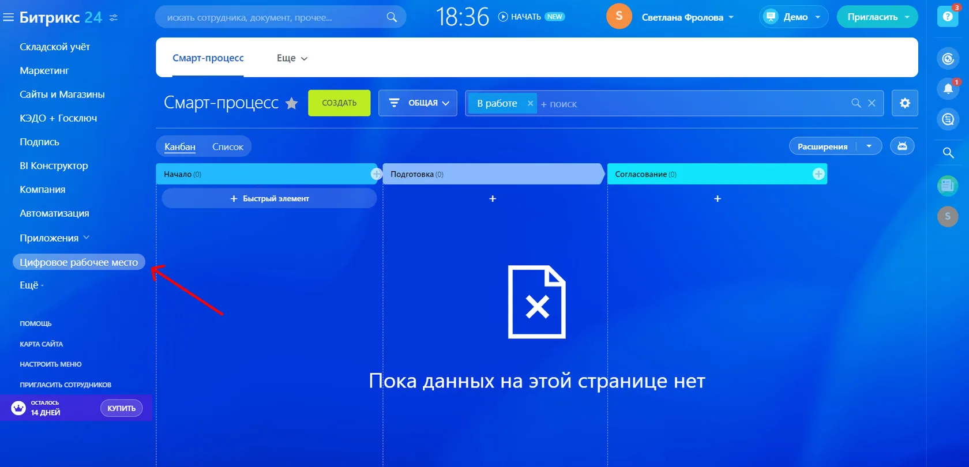Open the ПОМОЩЬ link
969x467 pixels.
(35, 323)
